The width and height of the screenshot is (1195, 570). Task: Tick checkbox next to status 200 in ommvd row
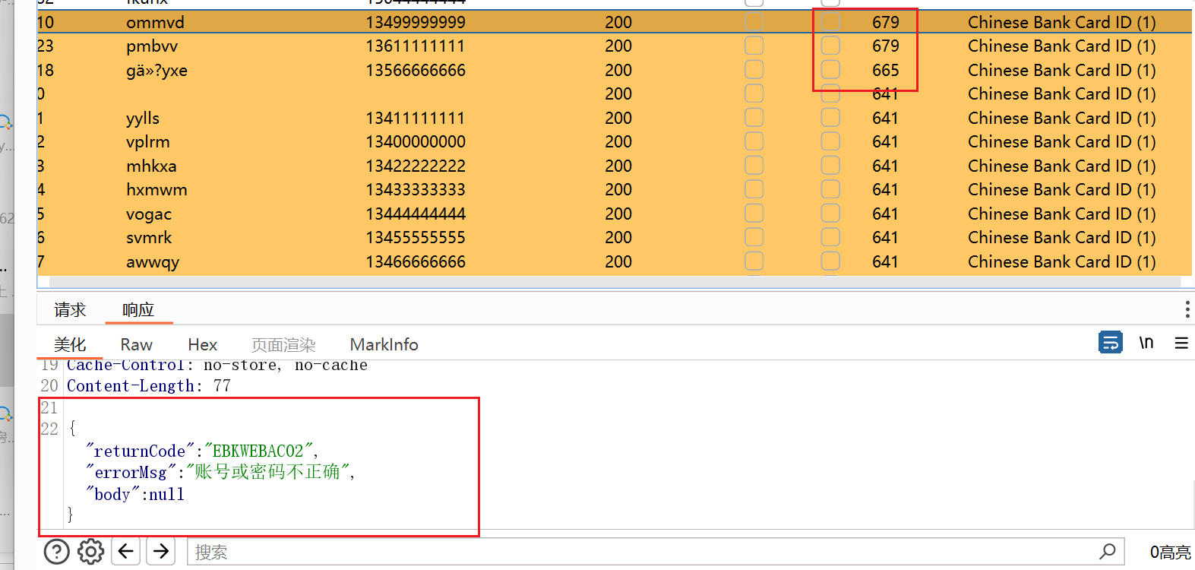tap(754, 22)
